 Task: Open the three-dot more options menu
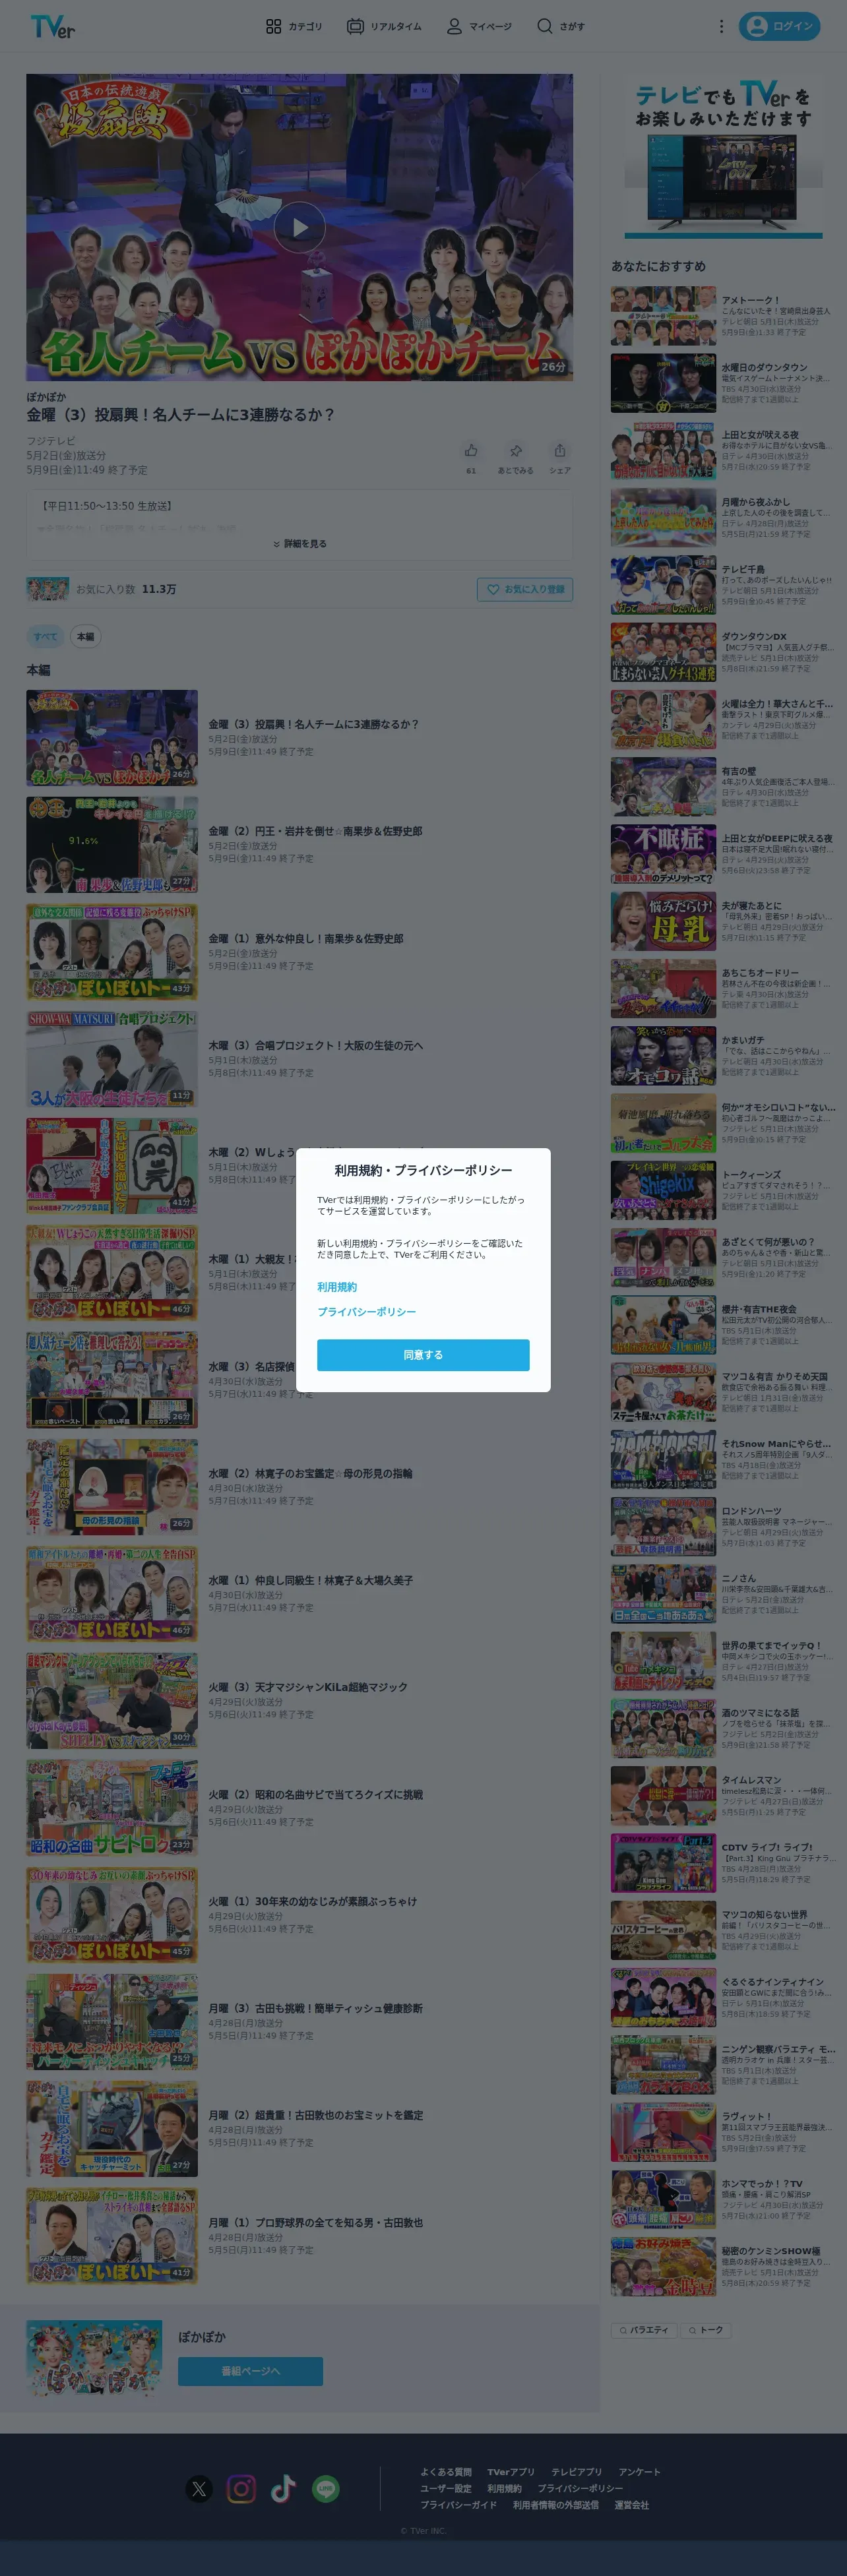tap(721, 26)
